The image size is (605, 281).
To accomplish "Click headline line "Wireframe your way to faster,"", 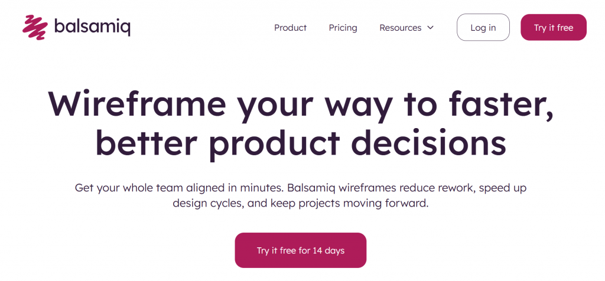I will 300,104.
